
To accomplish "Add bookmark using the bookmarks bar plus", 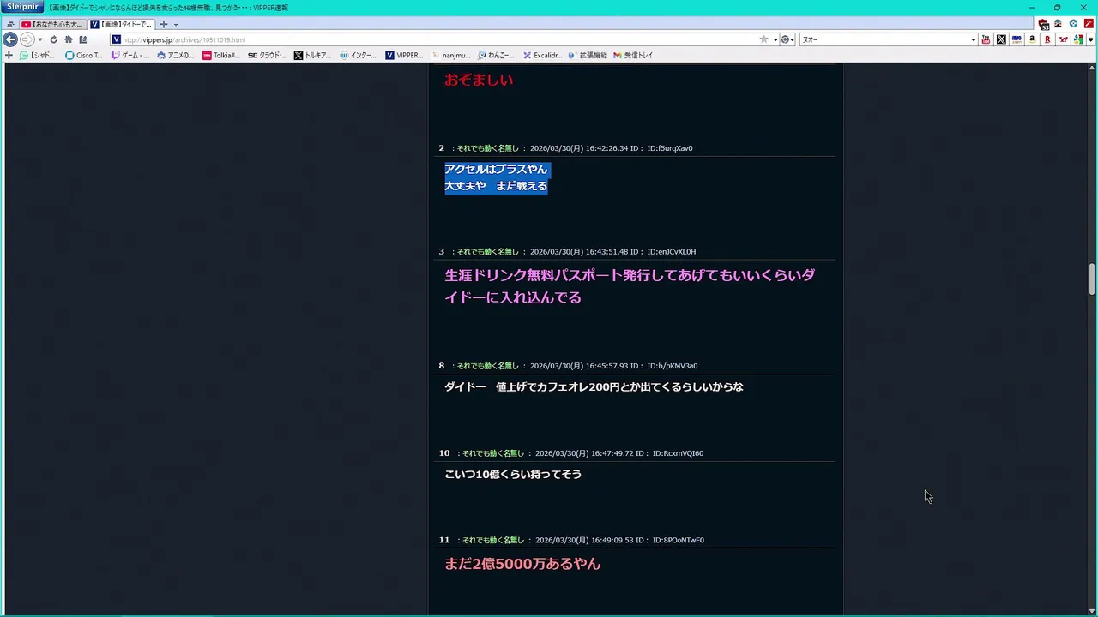I will point(9,55).
